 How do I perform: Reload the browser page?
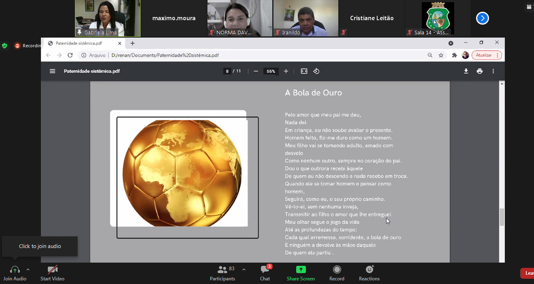coord(70,55)
